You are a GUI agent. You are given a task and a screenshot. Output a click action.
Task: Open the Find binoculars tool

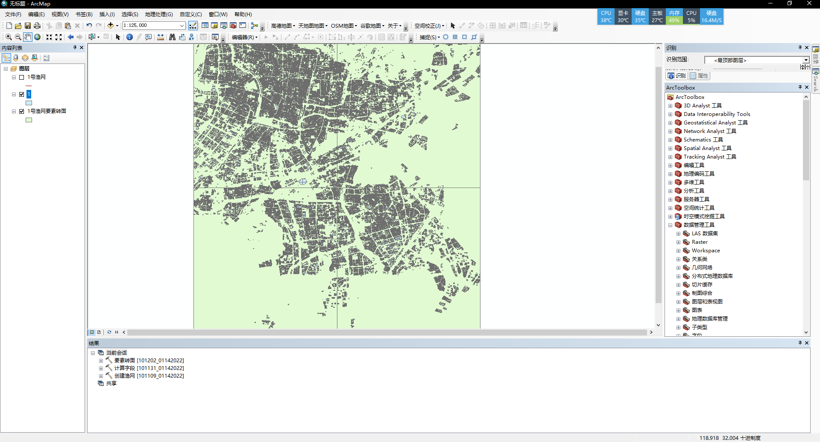point(172,37)
